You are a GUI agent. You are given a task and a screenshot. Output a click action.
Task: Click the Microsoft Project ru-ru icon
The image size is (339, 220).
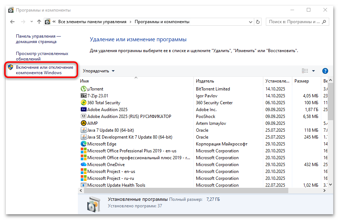tap(83, 178)
